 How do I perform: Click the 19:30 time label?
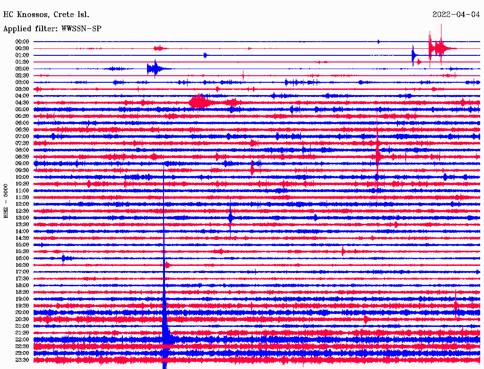click(22, 306)
